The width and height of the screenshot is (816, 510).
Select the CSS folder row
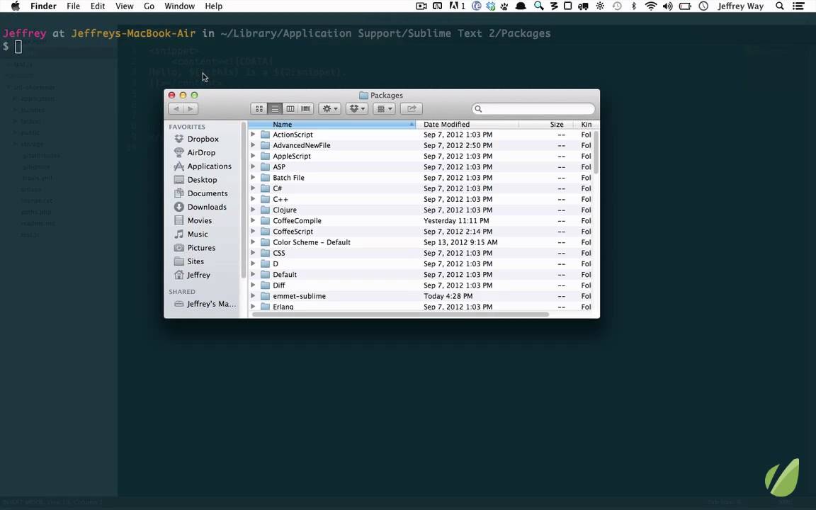click(x=421, y=253)
